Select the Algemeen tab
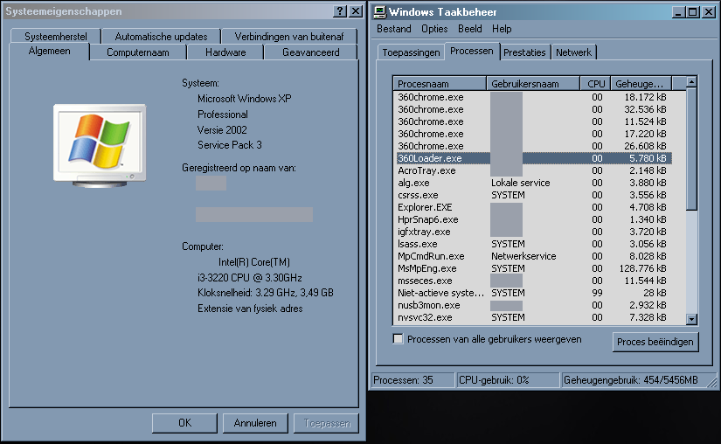 click(49, 51)
